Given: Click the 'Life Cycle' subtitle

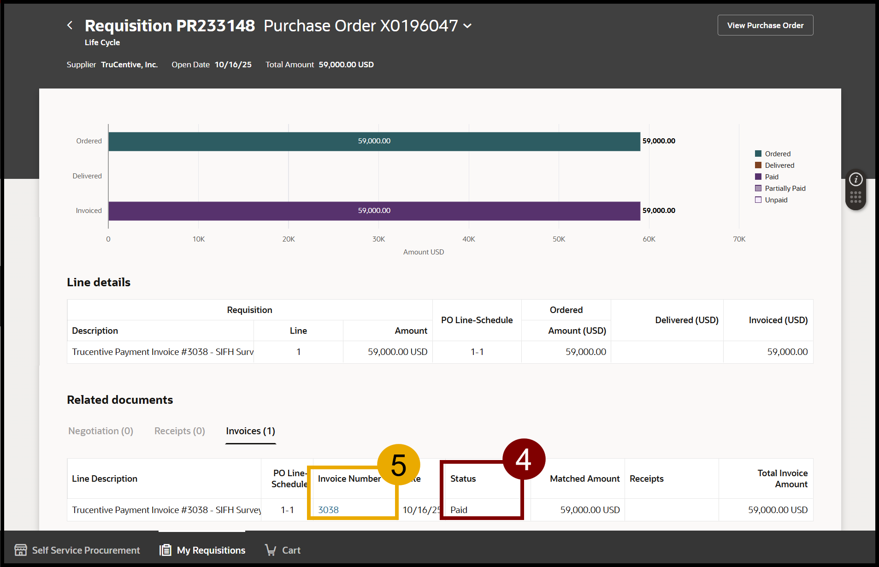Looking at the screenshot, I should (x=102, y=42).
